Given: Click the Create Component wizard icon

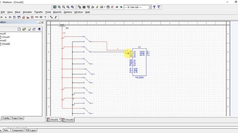Looking at the screenshot, I should point(93,7).
